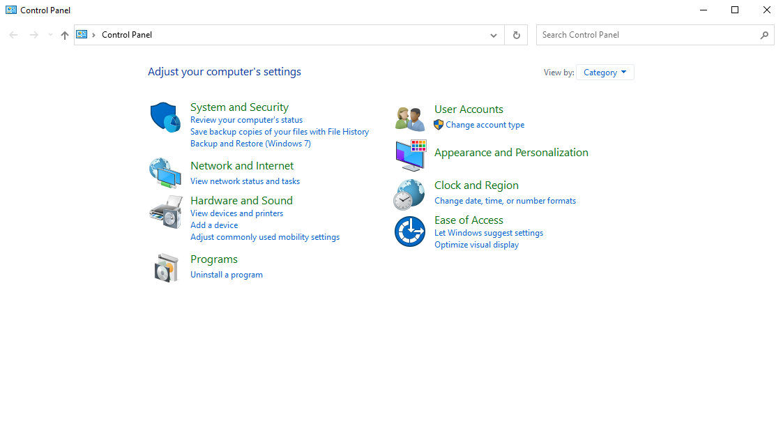The height and width of the screenshot is (440, 783).
Task: Open the Network and Internet globe icon
Action: point(165,173)
